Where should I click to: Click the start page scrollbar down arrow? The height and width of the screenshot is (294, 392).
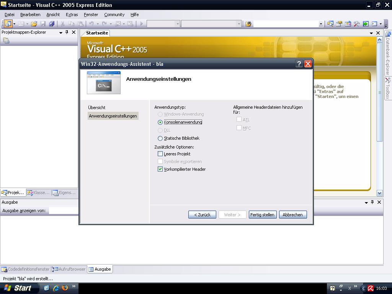(379, 193)
